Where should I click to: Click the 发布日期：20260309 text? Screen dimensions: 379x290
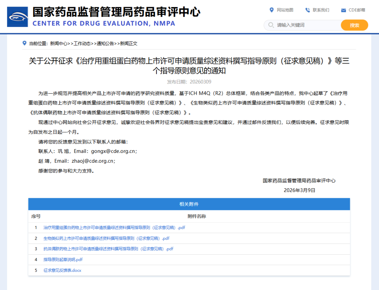(x=189, y=82)
